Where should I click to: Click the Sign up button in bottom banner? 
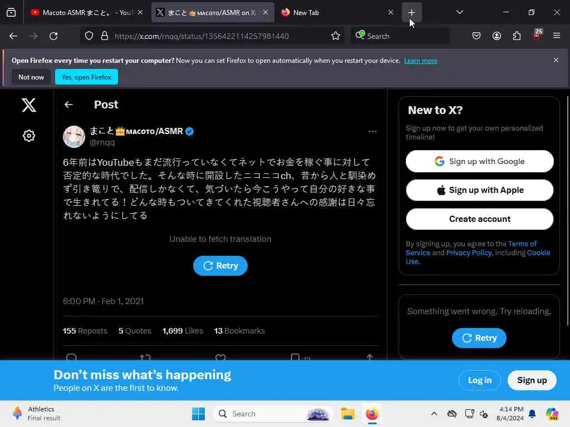(532, 380)
